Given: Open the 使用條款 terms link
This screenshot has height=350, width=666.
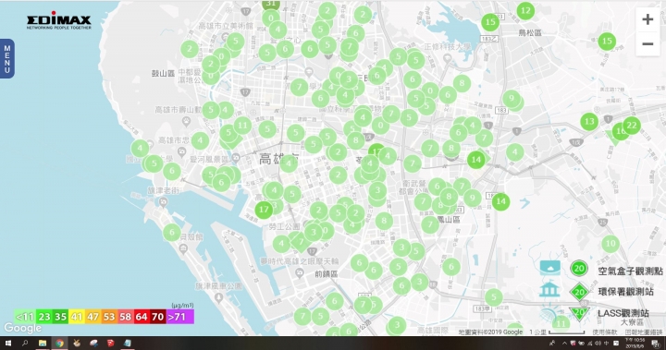Looking at the screenshot, I should point(605,332).
